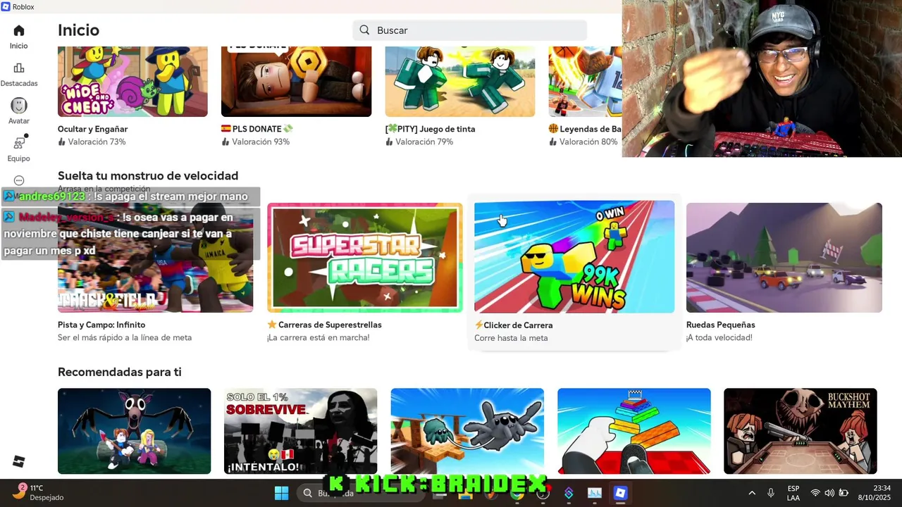Open the PLS DONATE game thumbnail
The image size is (902, 507).
[296, 82]
